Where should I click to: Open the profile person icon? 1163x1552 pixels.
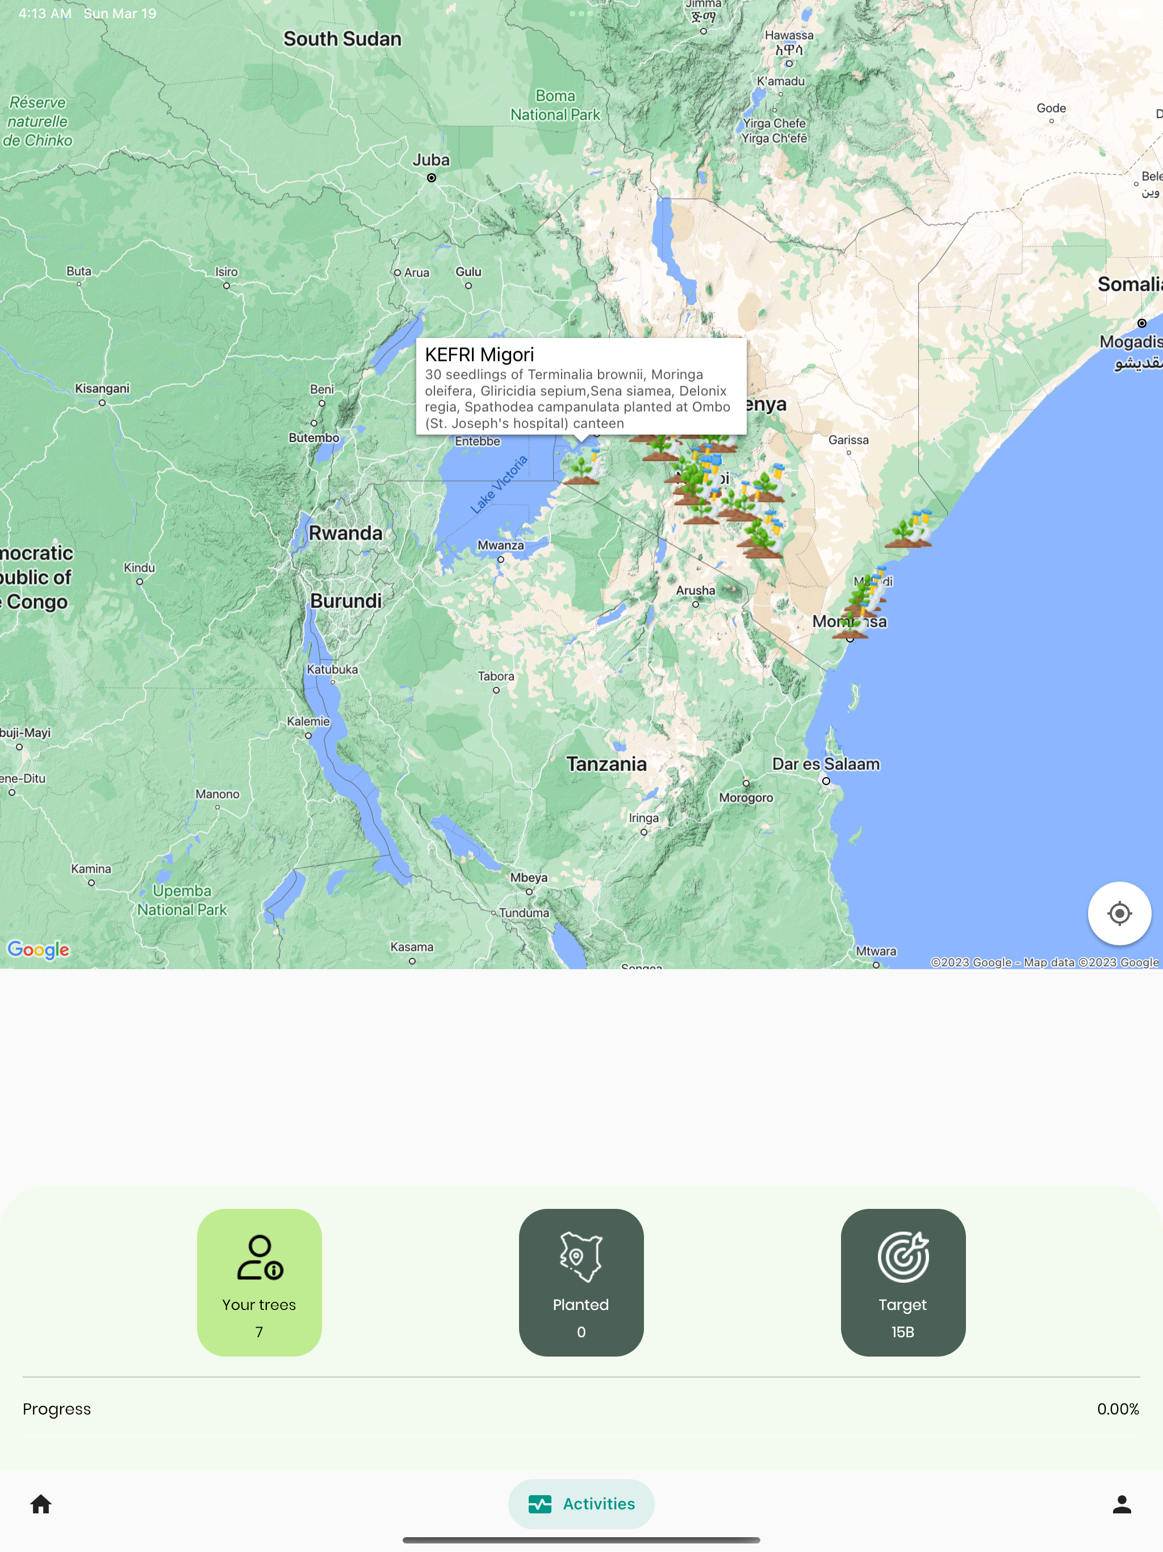point(1122,1504)
